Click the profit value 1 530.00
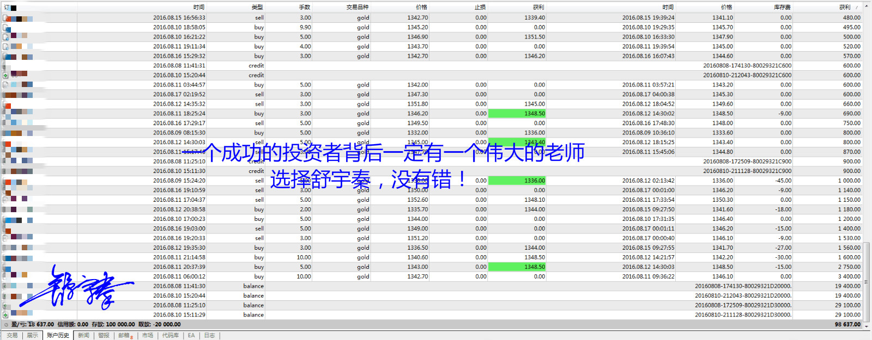 850,238
